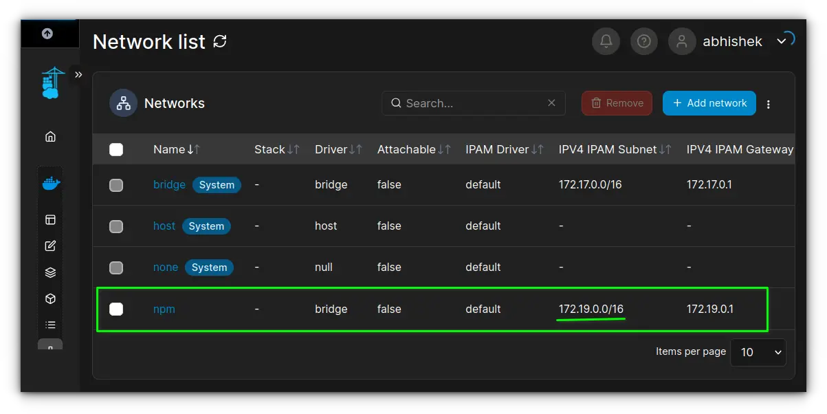Image resolution: width=827 pixels, height=414 pixels.
Task: Sort the table by the Name column
Action: (x=176, y=149)
